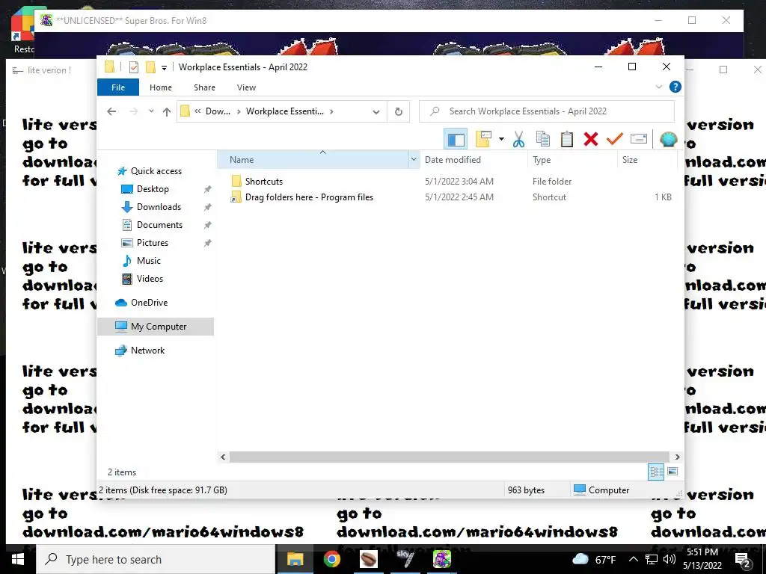Click the taskbar 'Type here to search' box

click(x=156, y=559)
